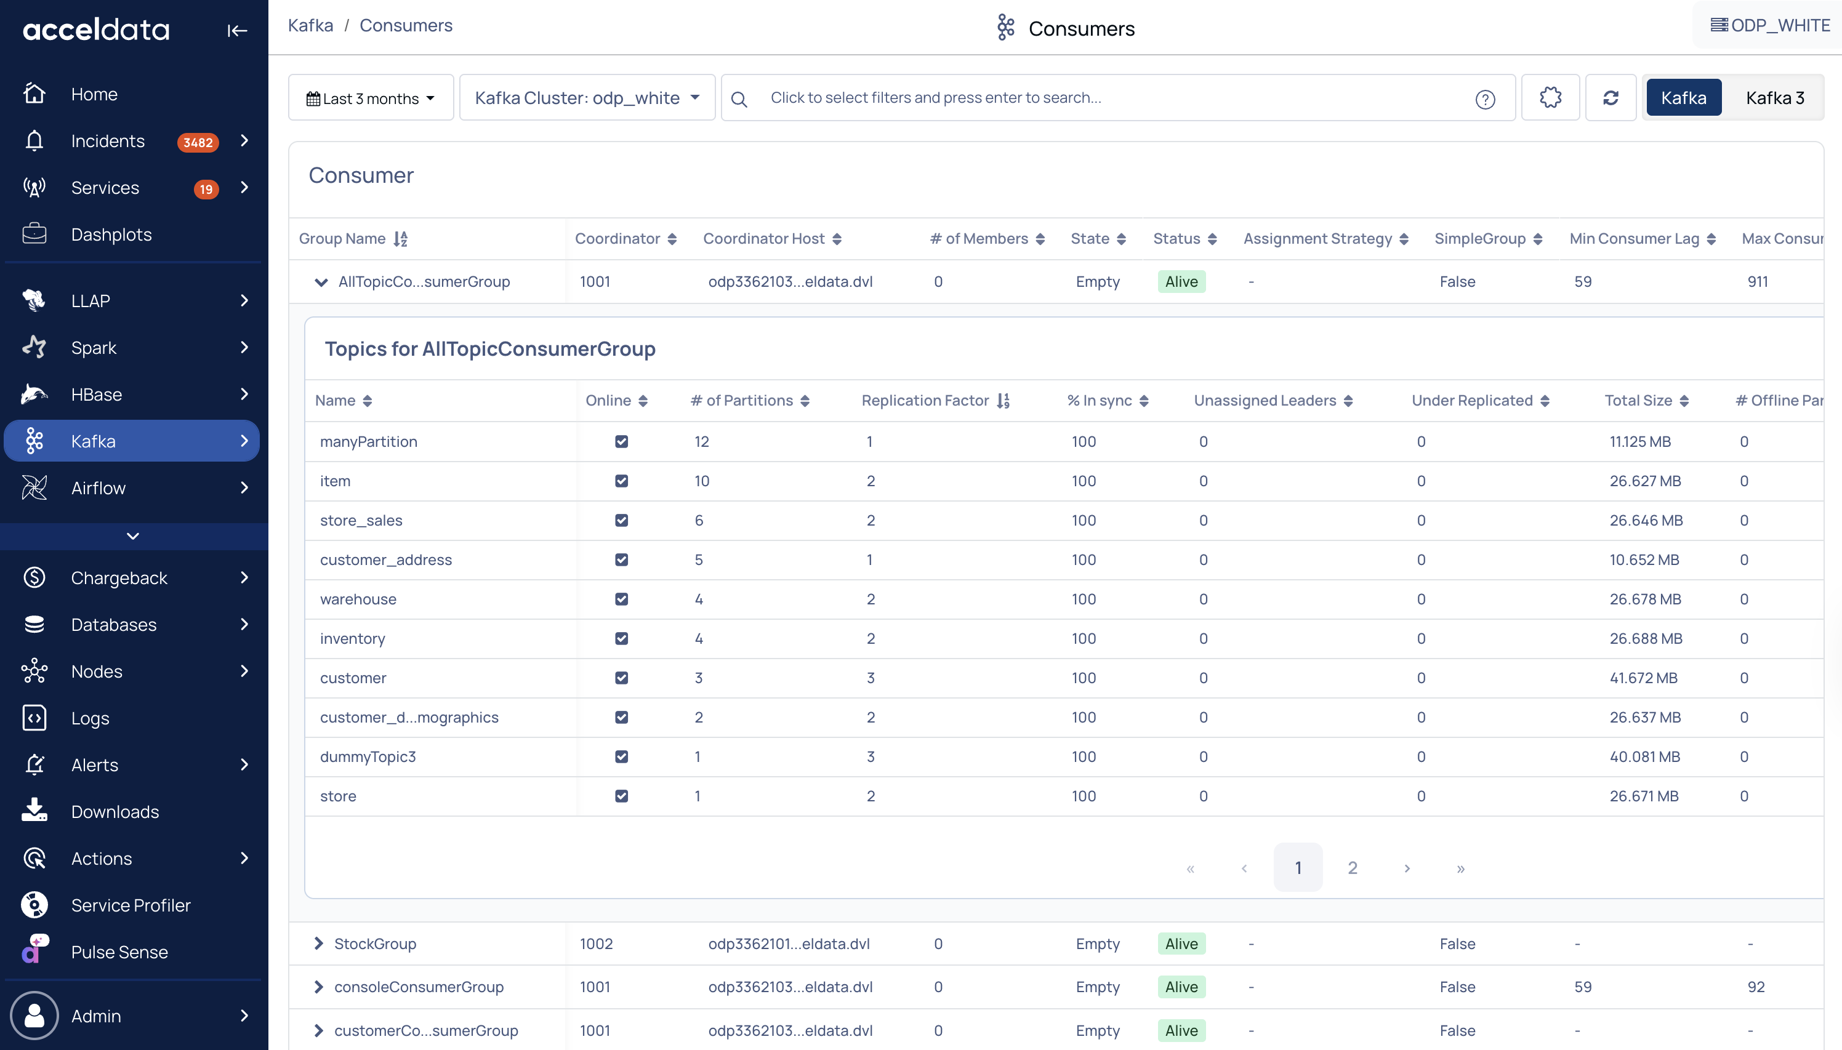Switch to the Kafka 3 tab

pyautogui.click(x=1774, y=98)
